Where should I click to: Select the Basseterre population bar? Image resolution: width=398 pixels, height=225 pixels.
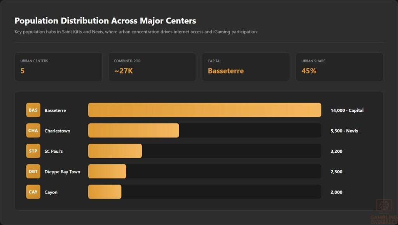pos(204,110)
